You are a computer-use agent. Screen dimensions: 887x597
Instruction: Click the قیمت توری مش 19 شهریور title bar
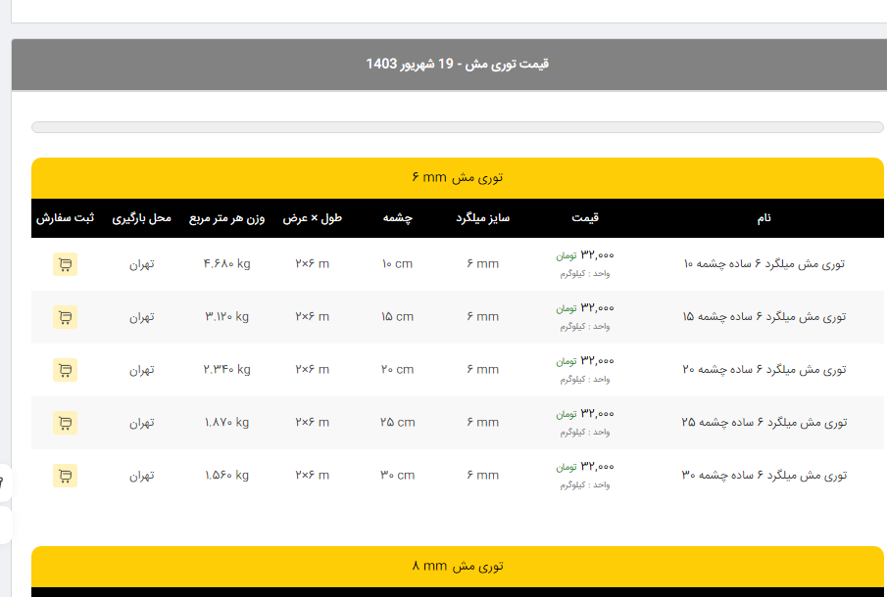(x=457, y=65)
